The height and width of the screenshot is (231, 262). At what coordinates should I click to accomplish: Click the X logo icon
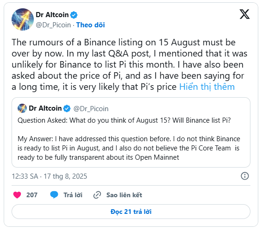pos(244,14)
